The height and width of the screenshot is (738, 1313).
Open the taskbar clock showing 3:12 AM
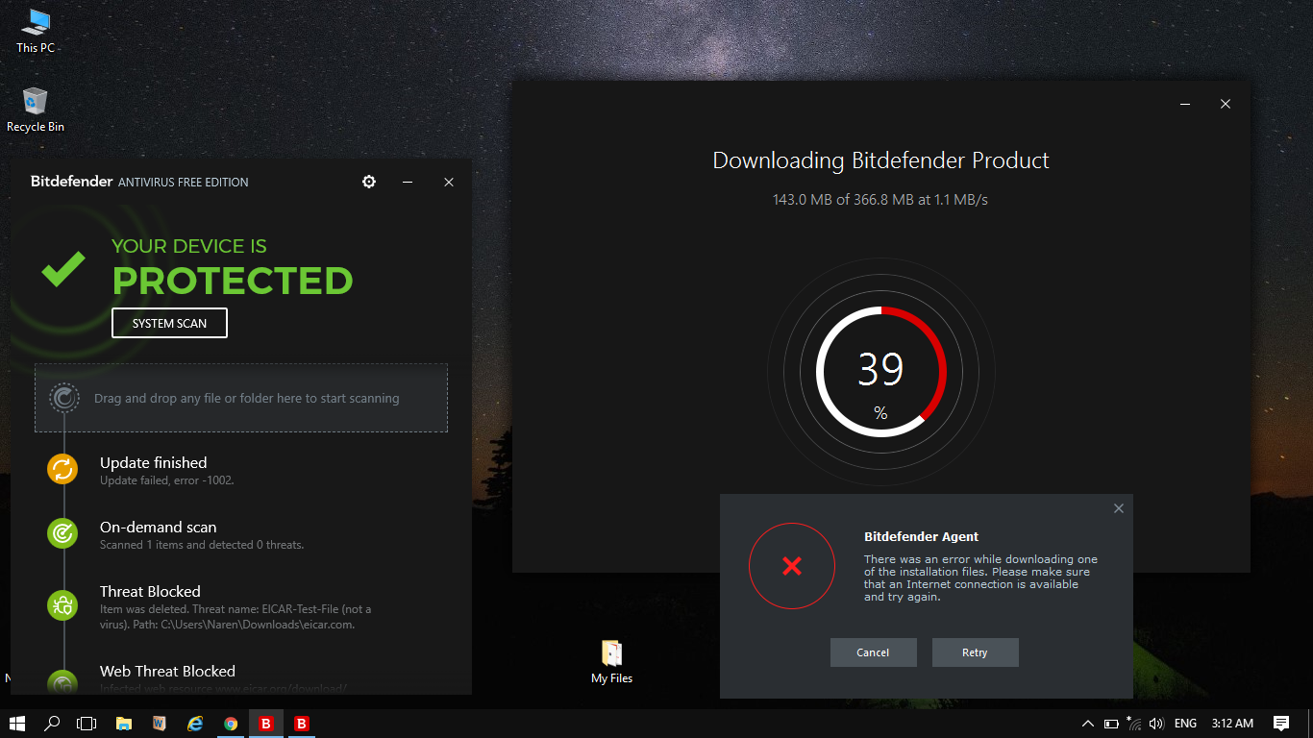1232,724
